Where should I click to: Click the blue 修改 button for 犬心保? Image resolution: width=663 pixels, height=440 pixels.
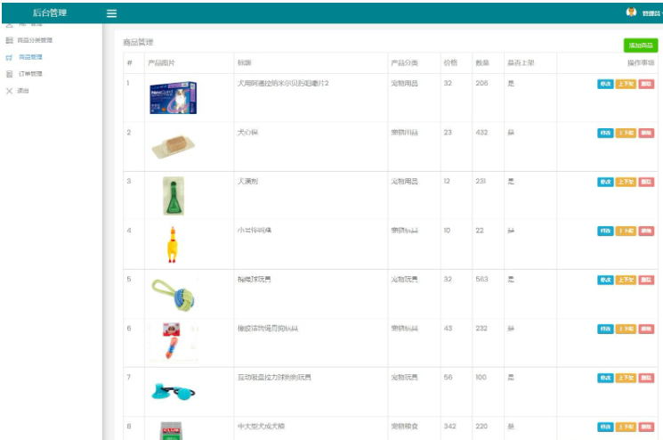(605, 133)
